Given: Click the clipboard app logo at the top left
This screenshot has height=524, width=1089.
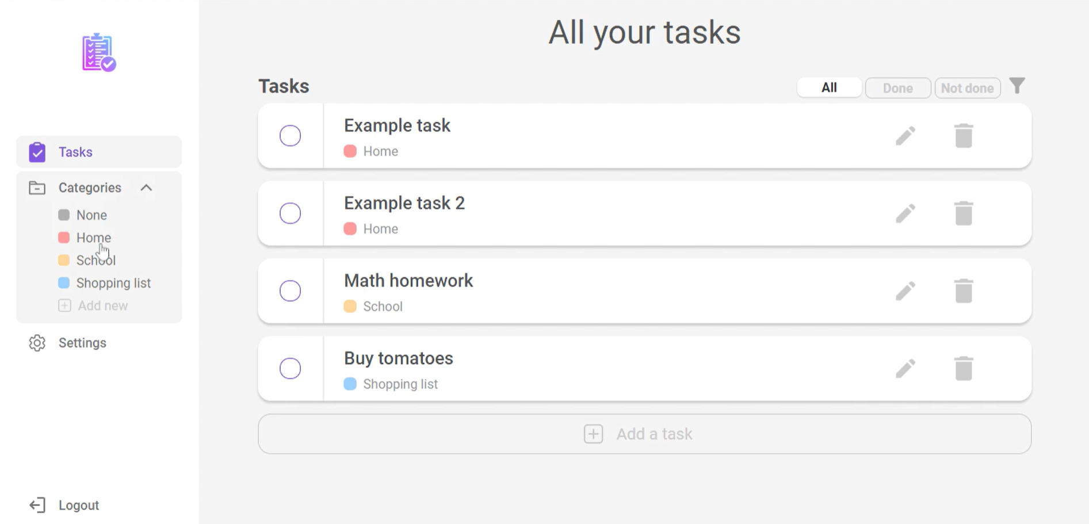Looking at the screenshot, I should click(x=99, y=52).
